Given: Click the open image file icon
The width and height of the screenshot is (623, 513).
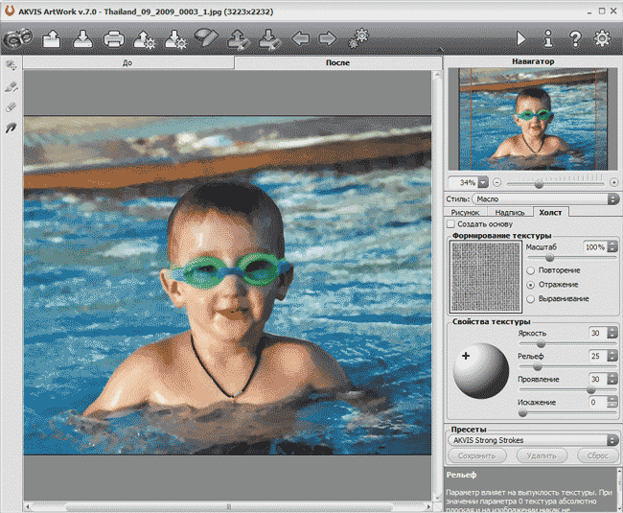Looking at the screenshot, I should click(53, 39).
